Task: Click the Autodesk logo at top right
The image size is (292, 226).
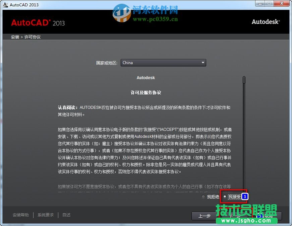Action: pos(266,22)
